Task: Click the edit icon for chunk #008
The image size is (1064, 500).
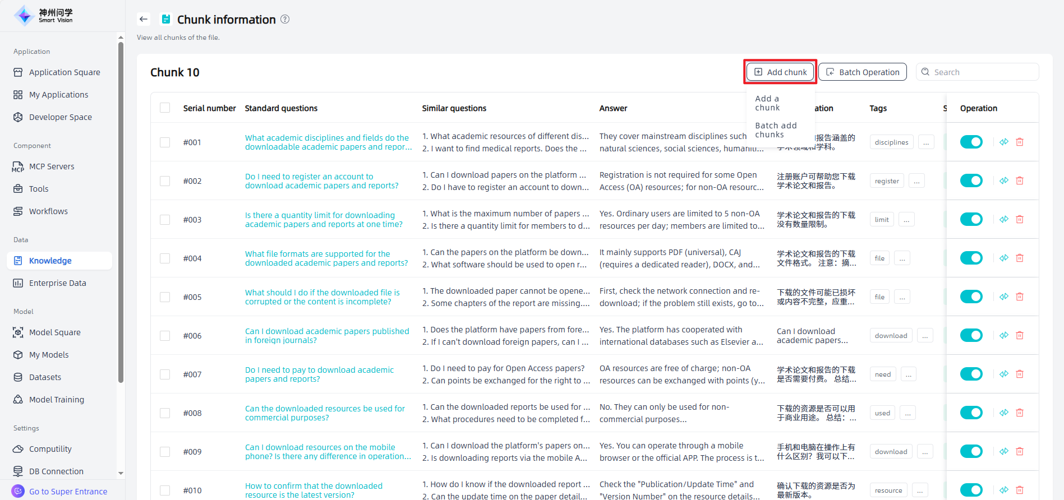Action: click(1004, 413)
